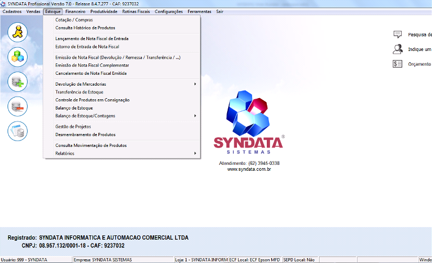
Task: Click the SYNDATA app icon in title bar
Action: tap(3, 4)
